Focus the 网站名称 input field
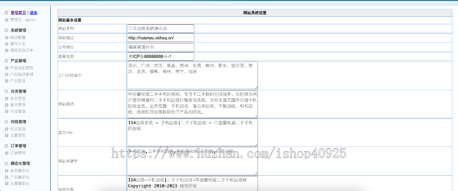 tap(161, 29)
